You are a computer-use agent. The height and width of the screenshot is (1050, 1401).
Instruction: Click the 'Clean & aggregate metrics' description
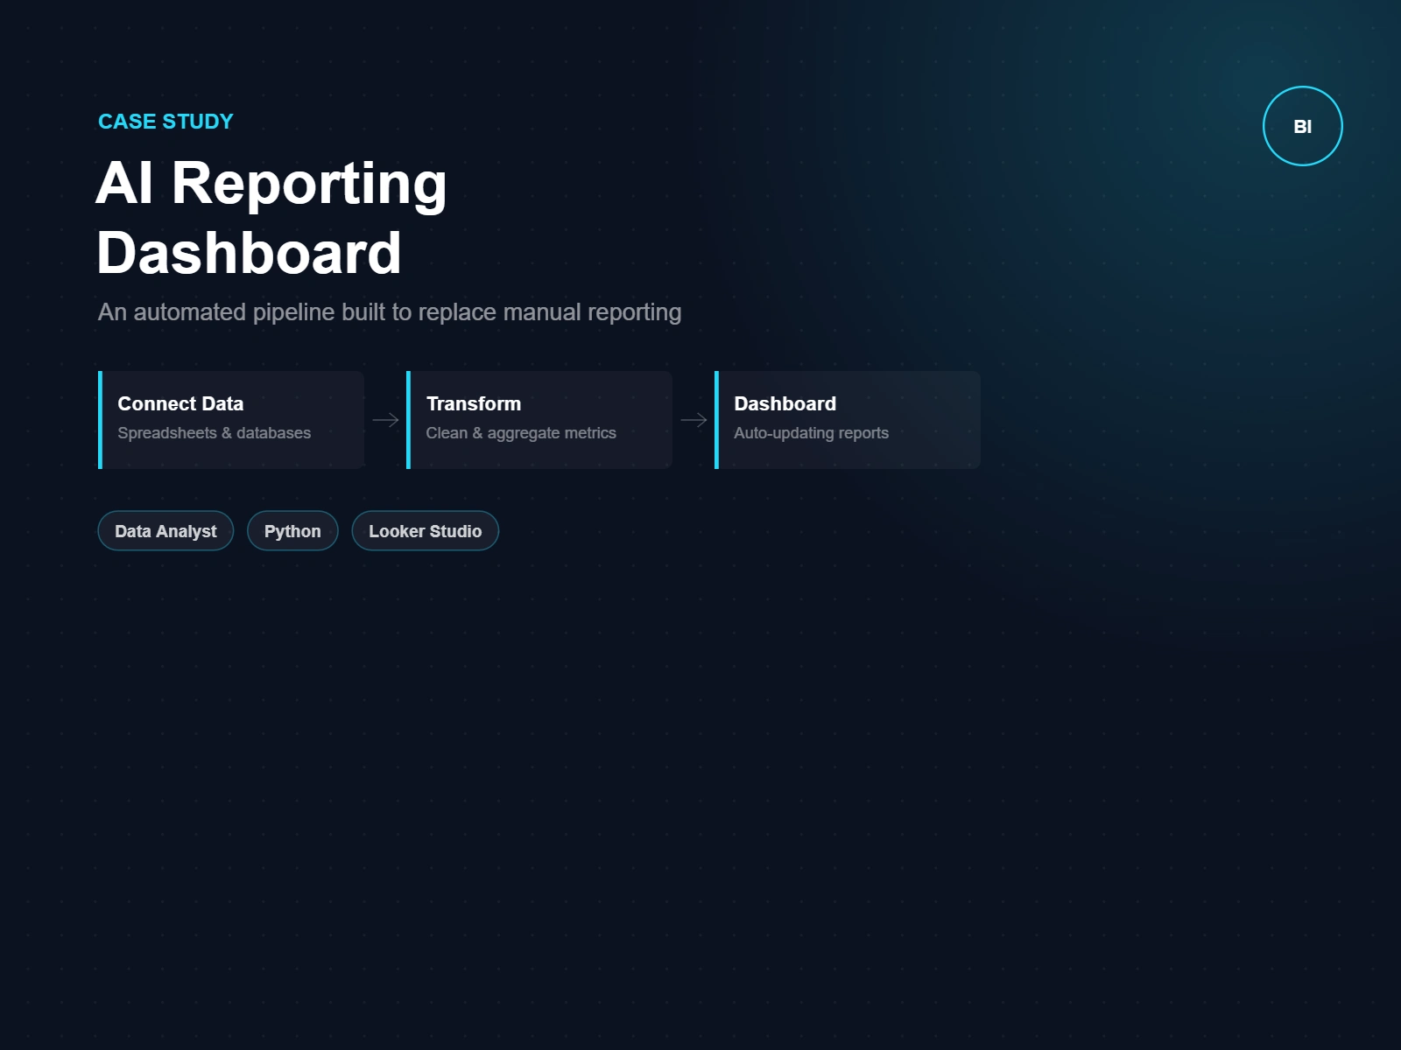521,433
